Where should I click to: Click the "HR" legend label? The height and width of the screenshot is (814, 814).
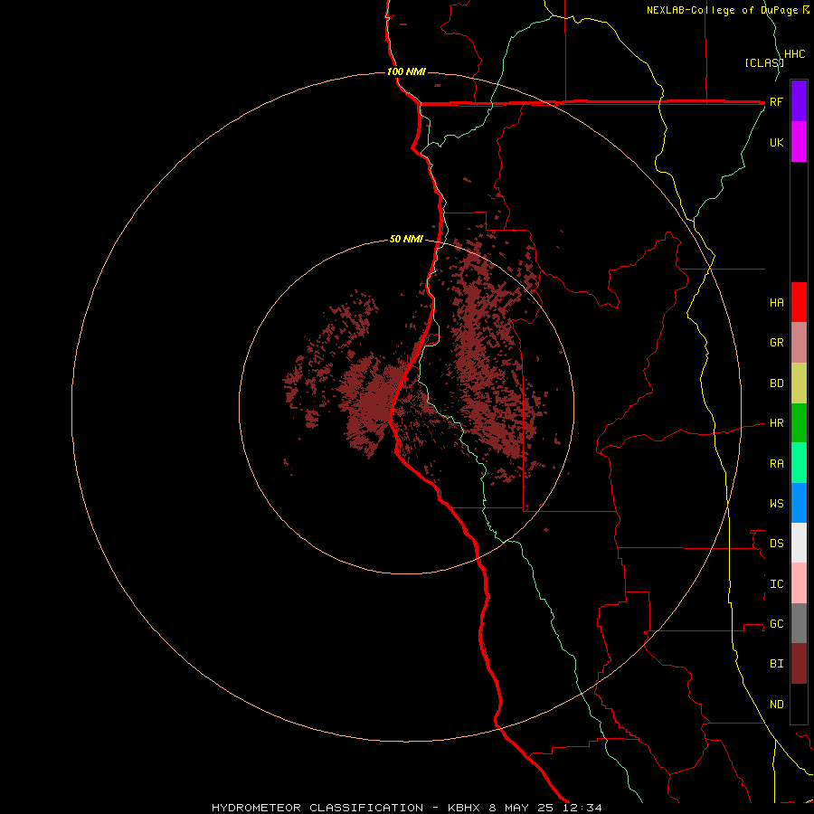[x=776, y=423]
